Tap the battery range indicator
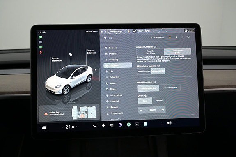236x157 pixels. (x=92, y=32)
